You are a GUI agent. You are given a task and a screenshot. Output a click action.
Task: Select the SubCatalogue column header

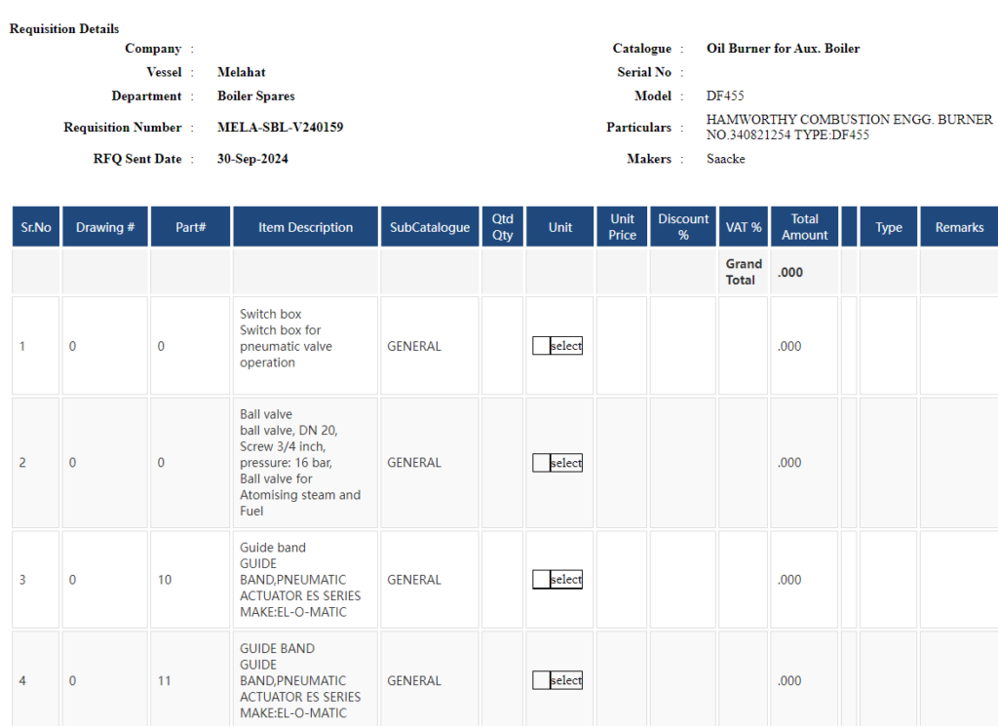click(x=430, y=227)
